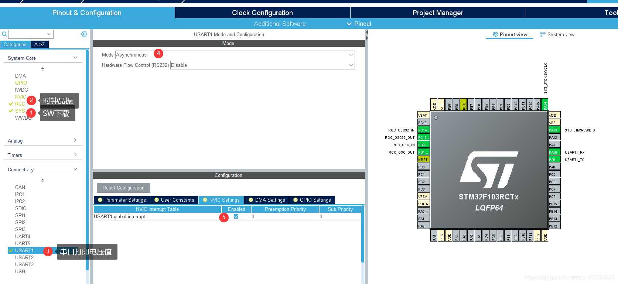Image resolution: width=618 pixels, height=284 pixels.
Task: Click Reset Configuration button
Action: click(123, 188)
